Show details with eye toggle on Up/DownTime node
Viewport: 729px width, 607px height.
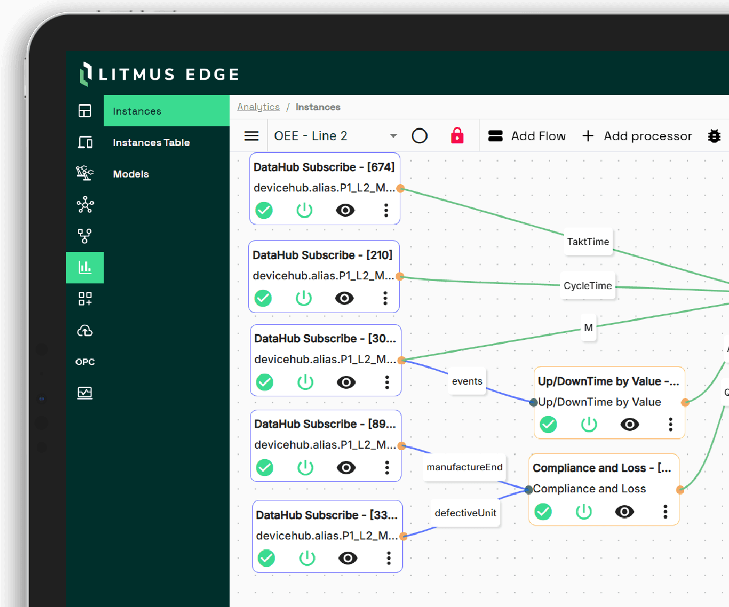click(629, 424)
